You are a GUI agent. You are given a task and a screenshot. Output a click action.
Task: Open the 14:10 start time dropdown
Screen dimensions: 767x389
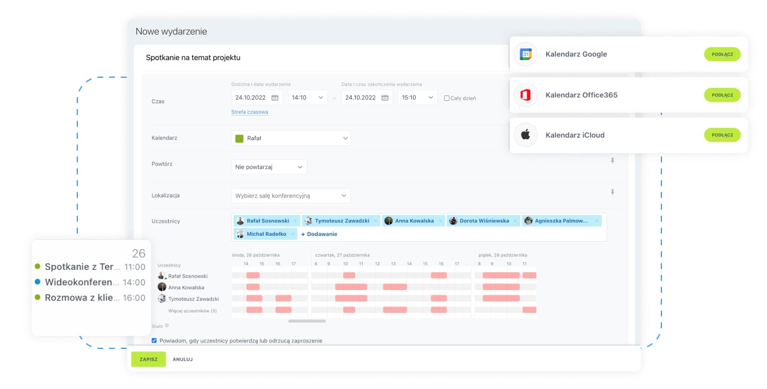tap(308, 98)
